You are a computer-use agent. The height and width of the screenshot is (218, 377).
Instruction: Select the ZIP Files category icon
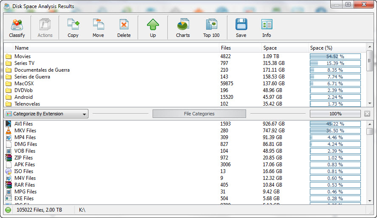click(9, 158)
